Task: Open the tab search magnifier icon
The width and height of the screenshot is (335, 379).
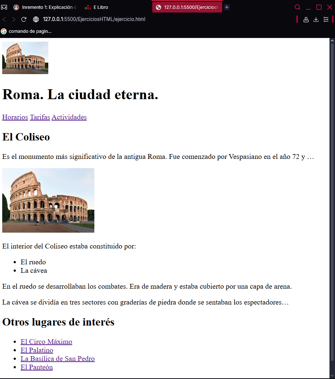Action: click(297, 7)
